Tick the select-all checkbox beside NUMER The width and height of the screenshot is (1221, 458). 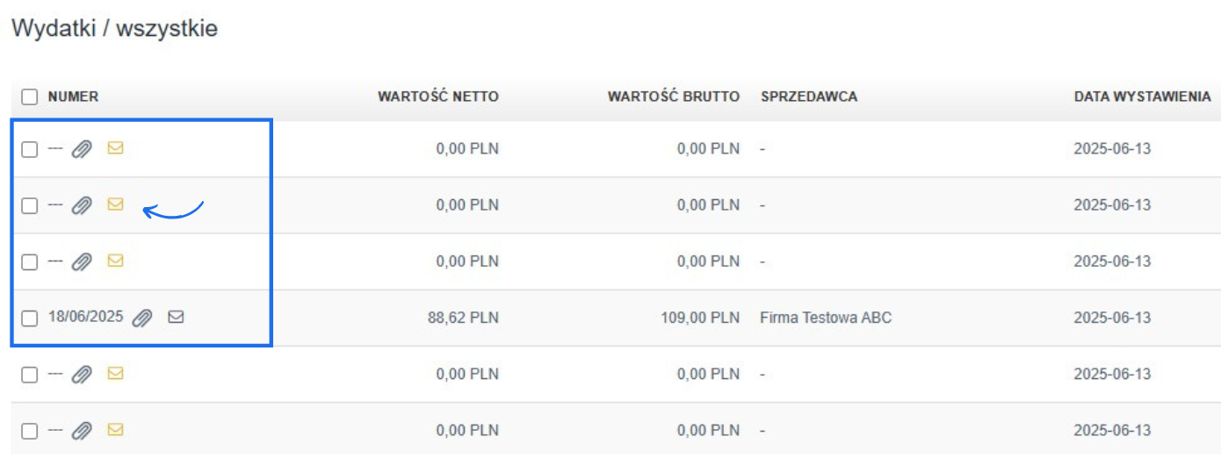pyautogui.click(x=30, y=97)
